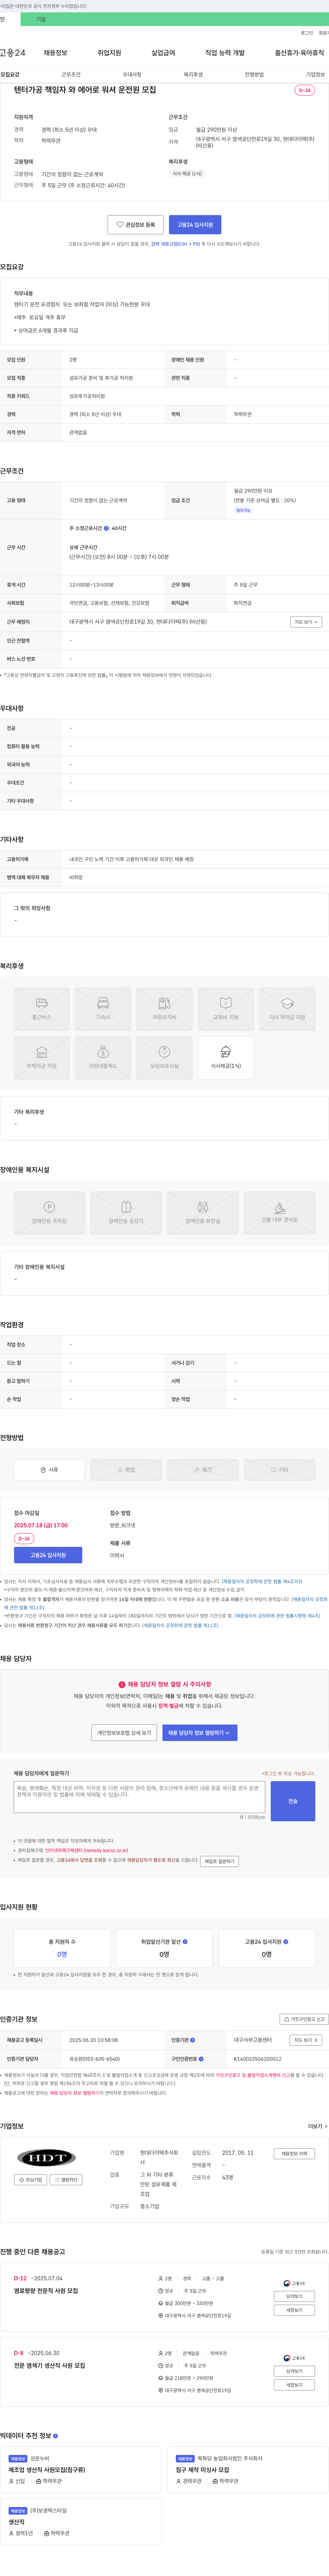
Task: Open the 직업 능력 개발 menu
Action: point(225,53)
